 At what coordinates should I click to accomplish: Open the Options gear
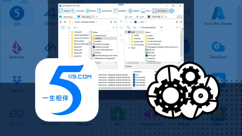tap(134, 11)
